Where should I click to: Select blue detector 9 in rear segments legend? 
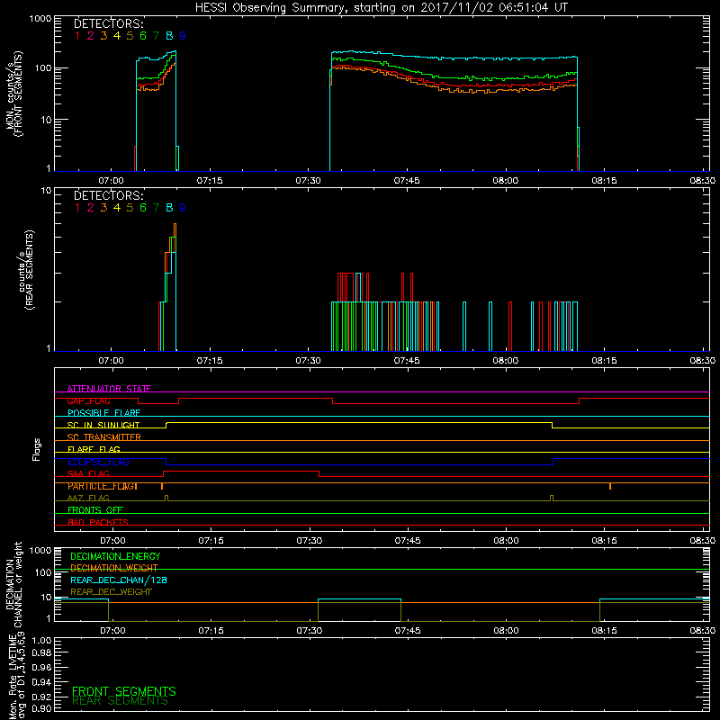point(183,208)
